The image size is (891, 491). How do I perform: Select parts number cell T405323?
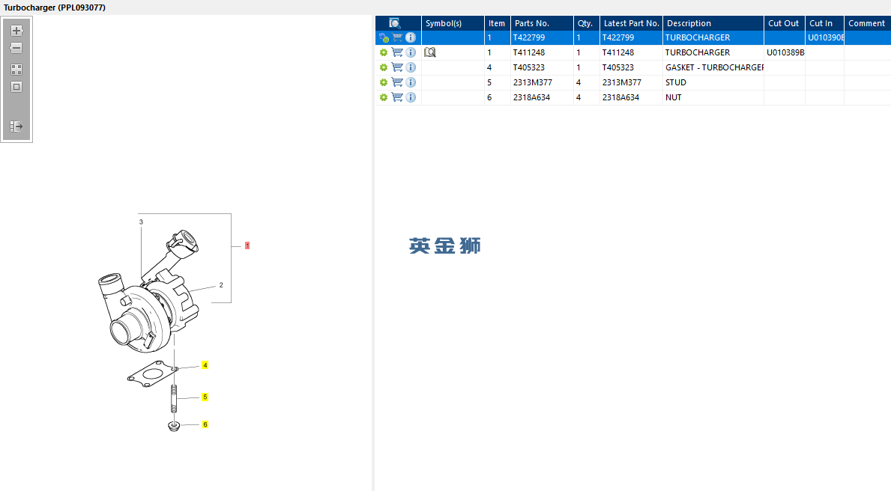(x=542, y=67)
